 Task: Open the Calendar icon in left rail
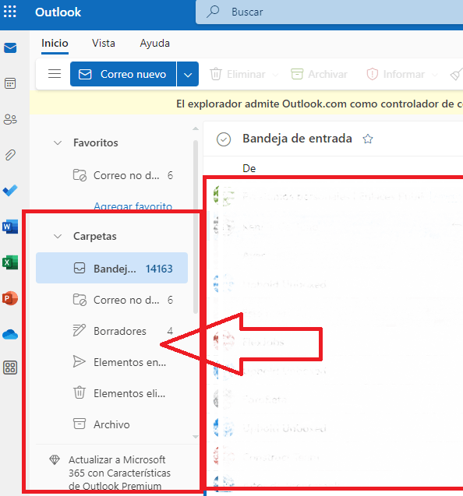point(10,83)
